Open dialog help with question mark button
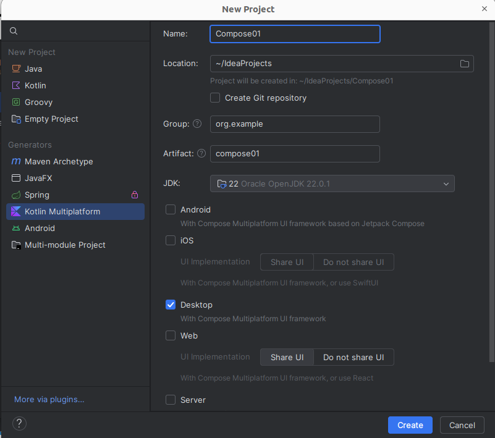The image size is (495, 438). click(19, 424)
